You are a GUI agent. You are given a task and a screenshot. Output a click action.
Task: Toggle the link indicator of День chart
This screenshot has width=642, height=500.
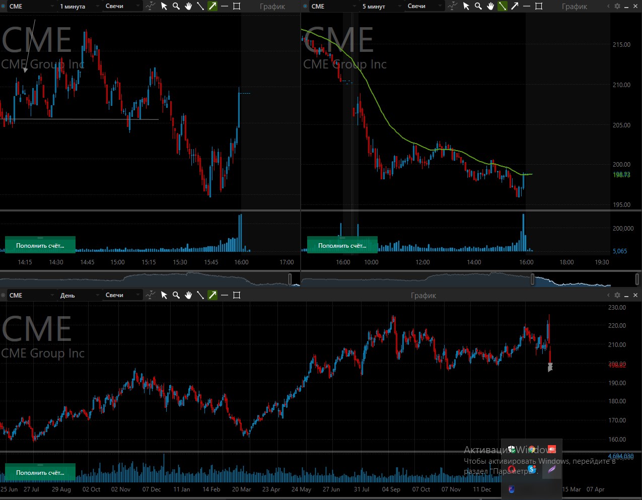point(4,295)
